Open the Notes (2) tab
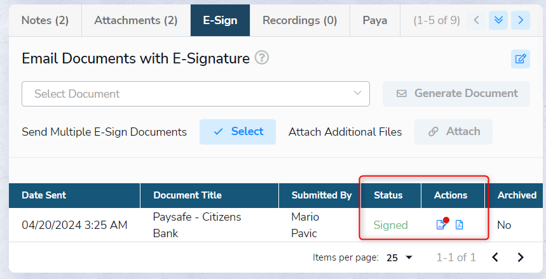 tap(44, 20)
